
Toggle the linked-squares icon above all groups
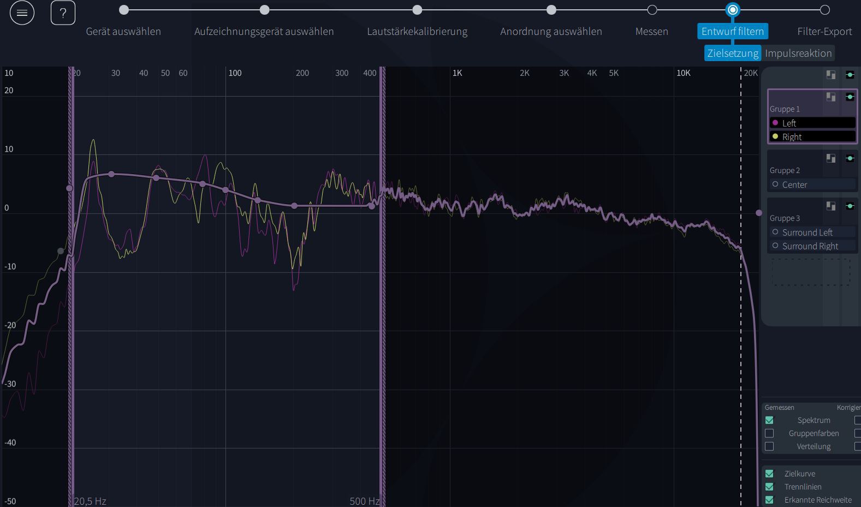tap(831, 75)
